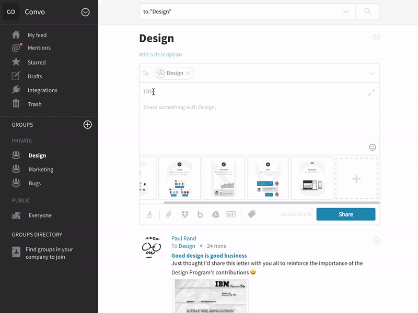The image size is (418, 313).
Task: Add tags to the post
Action: pyautogui.click(x=252, y=214)
